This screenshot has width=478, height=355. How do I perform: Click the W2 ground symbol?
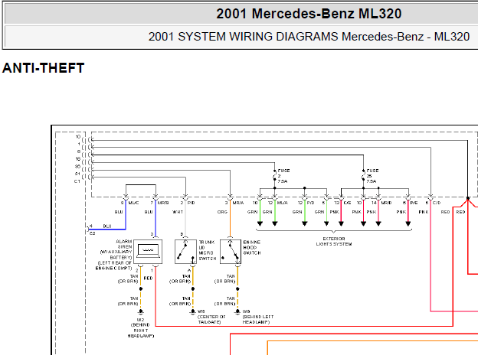tap(140, 311)
